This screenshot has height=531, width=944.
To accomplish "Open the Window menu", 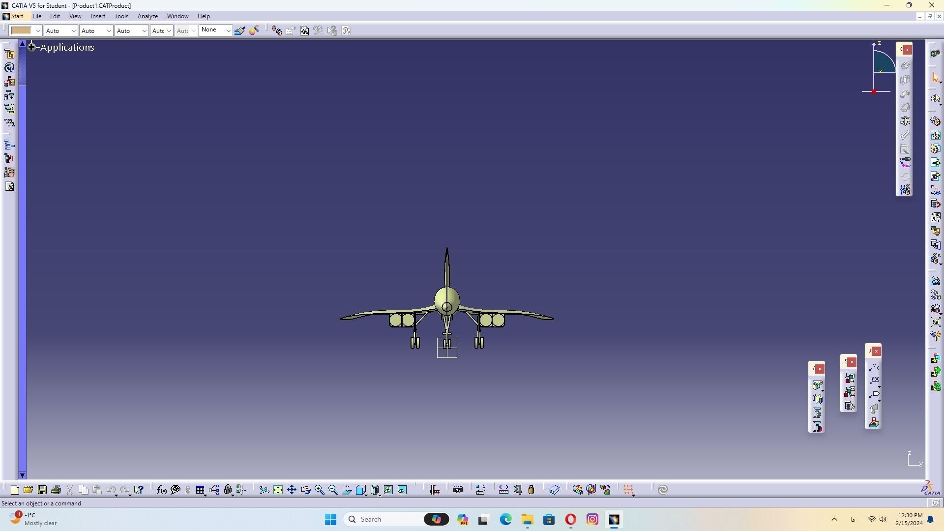I will 177,16.
